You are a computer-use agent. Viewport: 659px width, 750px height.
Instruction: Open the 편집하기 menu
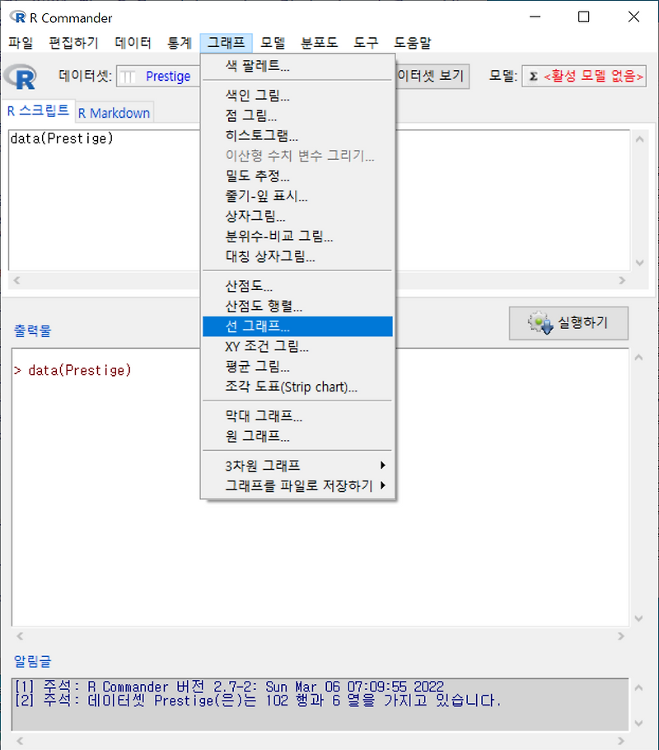coord(73,43)
